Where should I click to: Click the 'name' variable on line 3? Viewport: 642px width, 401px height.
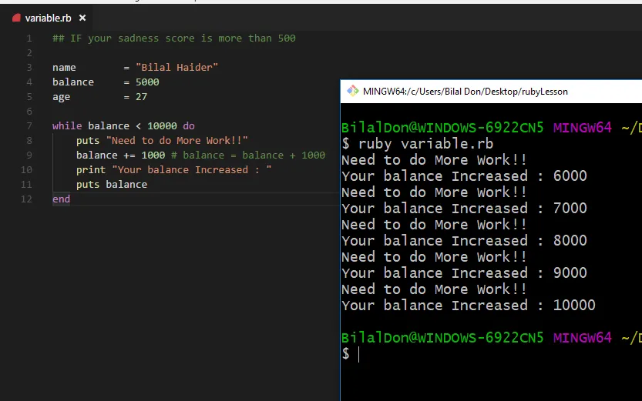64,68
